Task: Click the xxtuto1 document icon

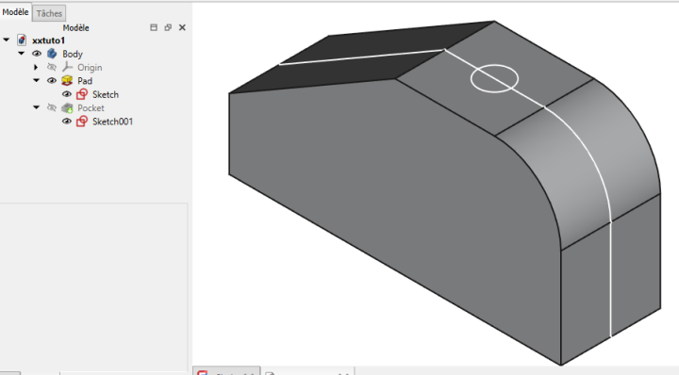Action: [22, 41]
